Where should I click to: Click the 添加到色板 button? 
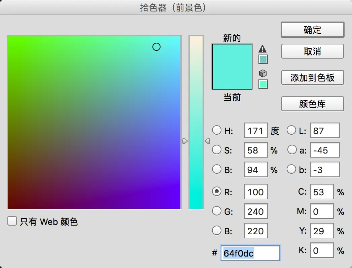point(313,77)
